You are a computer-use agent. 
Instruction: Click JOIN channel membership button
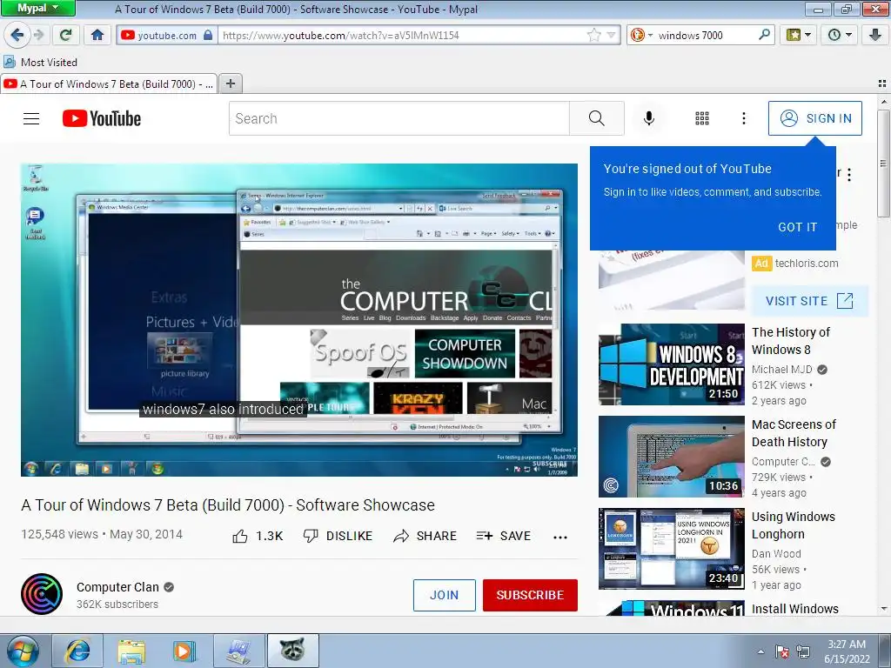point(445,595)
